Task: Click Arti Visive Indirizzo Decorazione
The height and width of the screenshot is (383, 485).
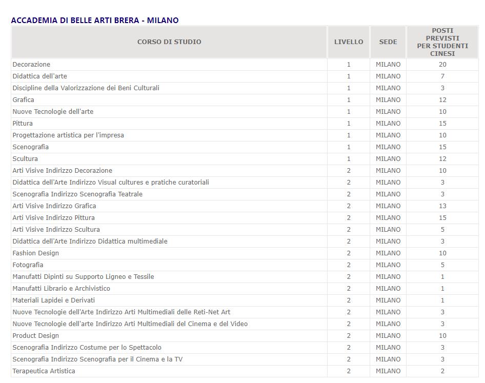Action: 63,171
